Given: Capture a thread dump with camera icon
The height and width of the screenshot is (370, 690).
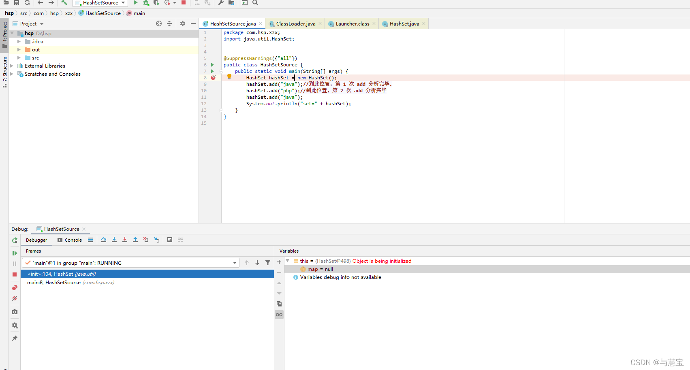Looking at the screenshot, I should point(15,312).
